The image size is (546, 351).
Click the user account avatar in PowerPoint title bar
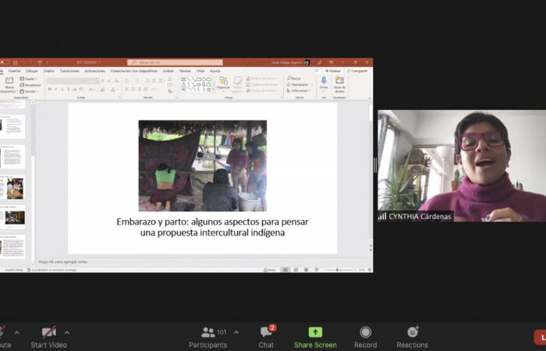click(307, 62)
